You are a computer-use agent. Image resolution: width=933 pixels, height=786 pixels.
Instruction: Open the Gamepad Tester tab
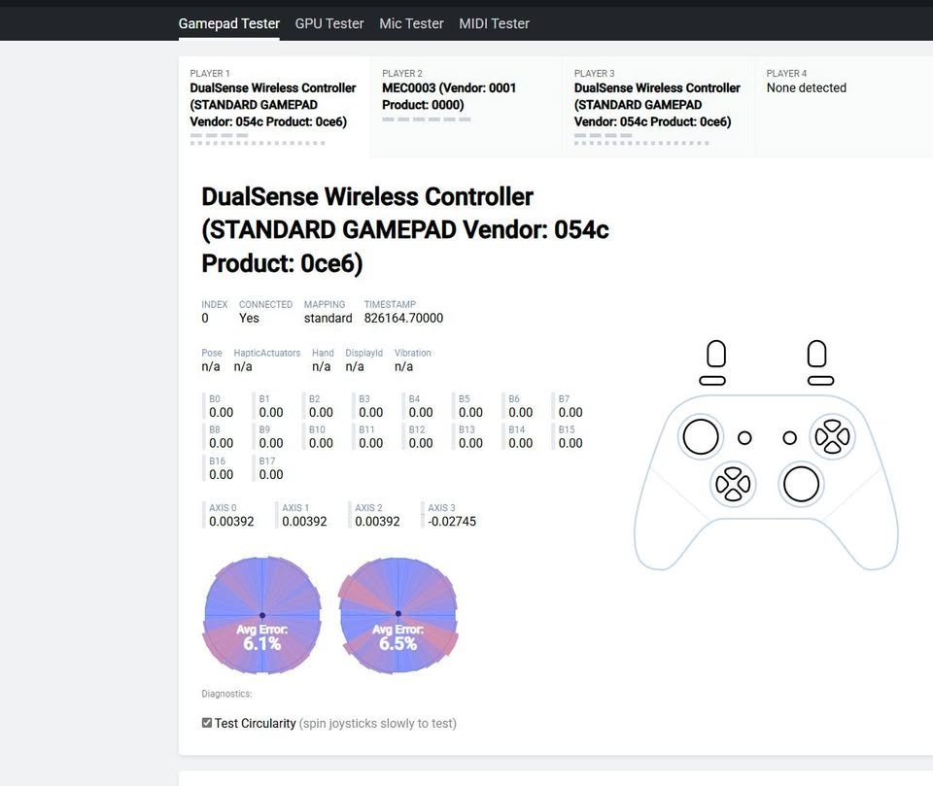[x=228, y=23]
